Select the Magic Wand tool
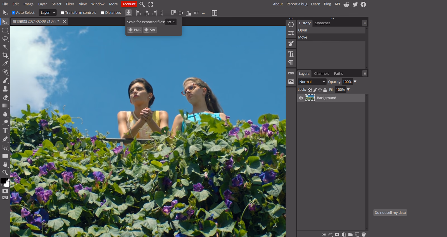Viewport: 447px width, 237px height. [x=5, y=47]
